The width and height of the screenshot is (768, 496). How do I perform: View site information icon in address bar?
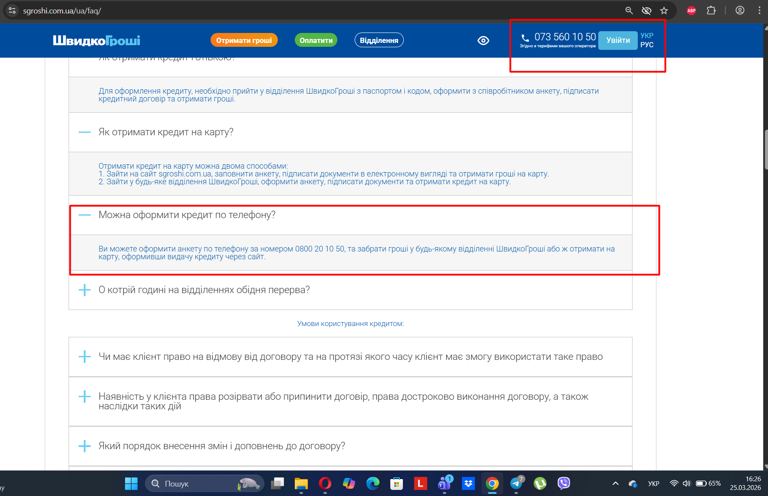(x=12, y=10)
